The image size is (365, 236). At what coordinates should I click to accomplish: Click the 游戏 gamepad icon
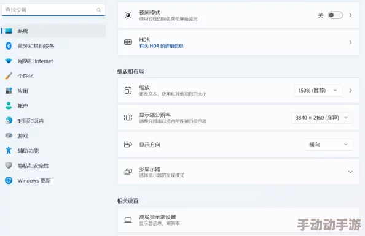pos(9,135)
